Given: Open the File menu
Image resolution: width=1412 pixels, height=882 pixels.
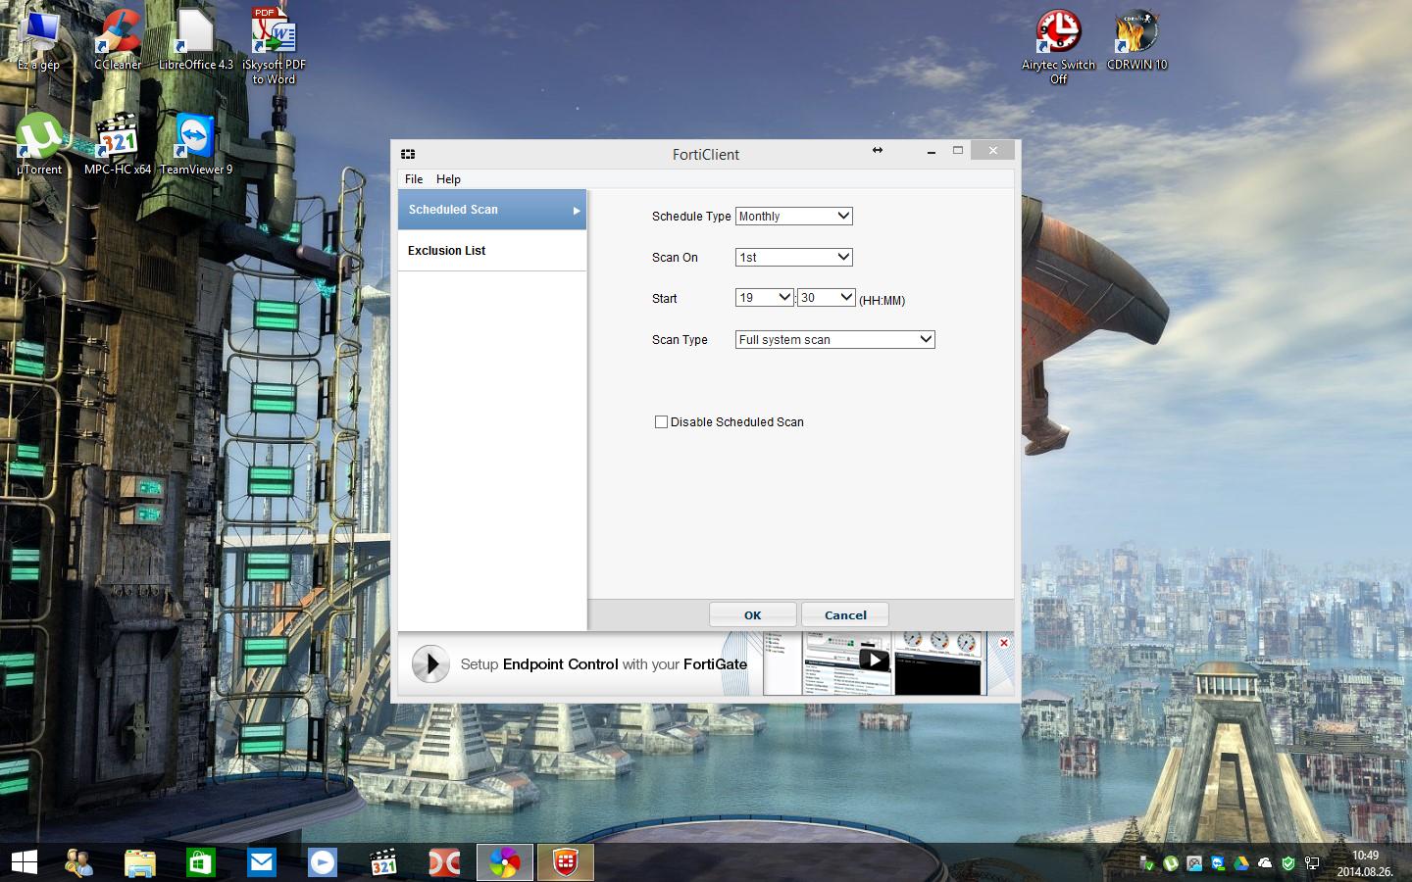Looking at the screenshot, I should [414, 179].
